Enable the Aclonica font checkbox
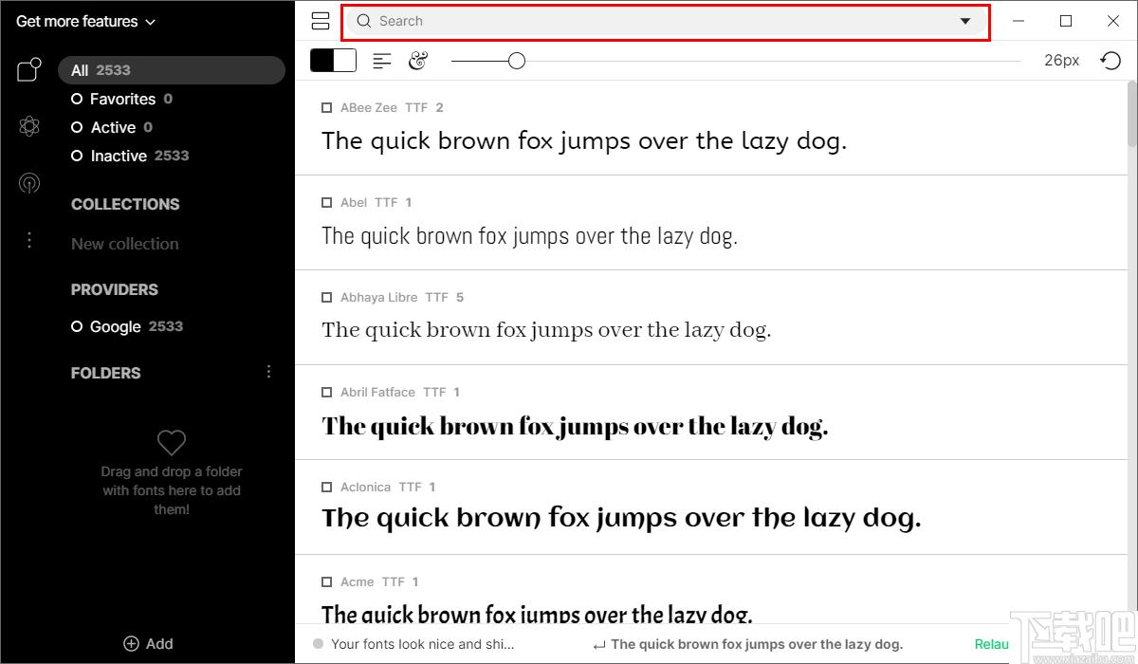Image resolution: width=1138 pixels, height=664 pixels. click(x=327, y=488)
